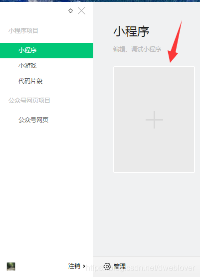The height and width of the screenshot is (277, 200).
Task: Click the 公众号网页项目 section header
Action: [x=29, y=101]
